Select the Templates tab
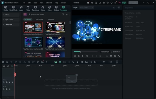The image size is (156, 99). coord(63,8)
